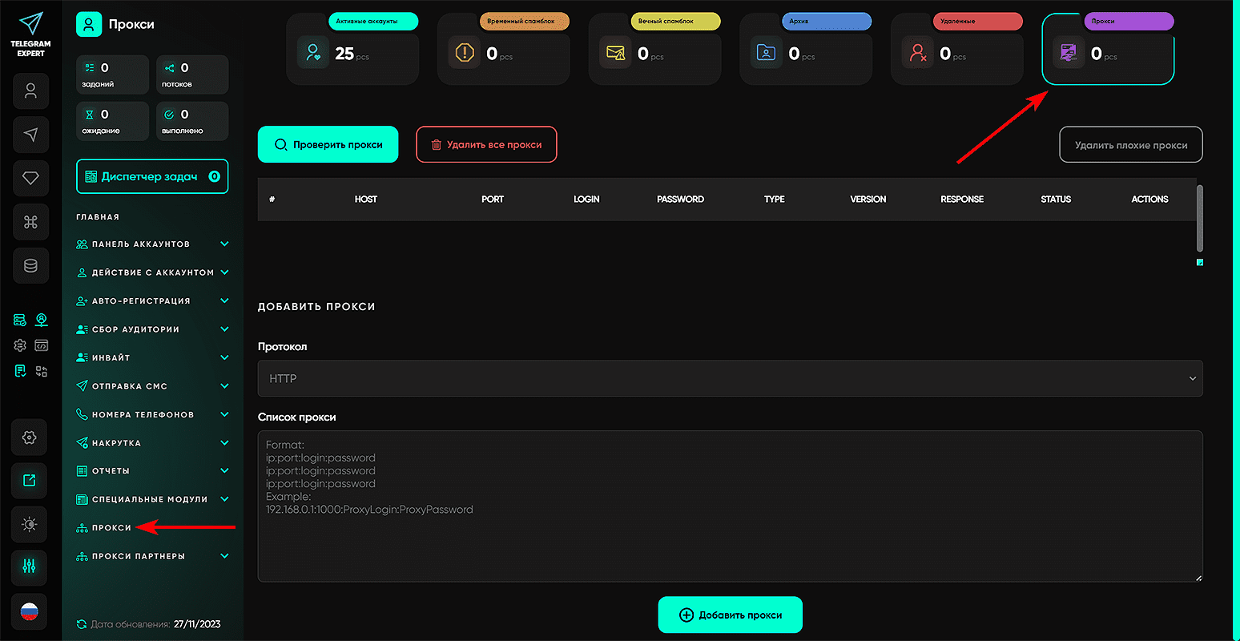The width and height of the screenshot is (1240, 641).
Task: Open the Прокси sidebar menu item
Action: (111, 528)
